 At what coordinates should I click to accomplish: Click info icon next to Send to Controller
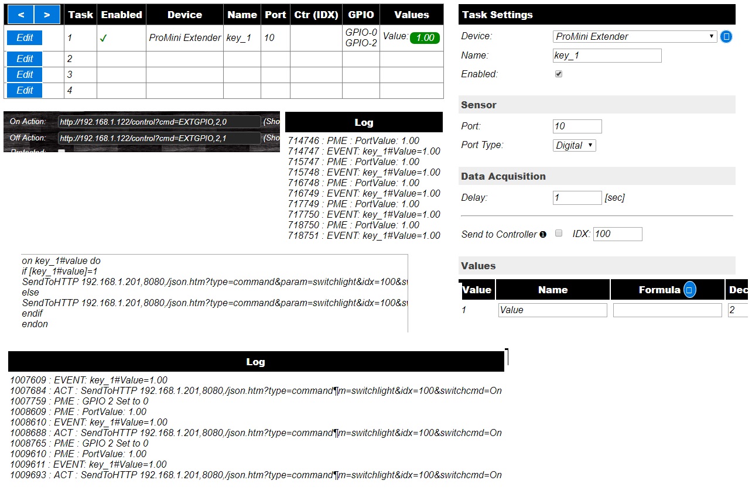(x=543, y=234)
